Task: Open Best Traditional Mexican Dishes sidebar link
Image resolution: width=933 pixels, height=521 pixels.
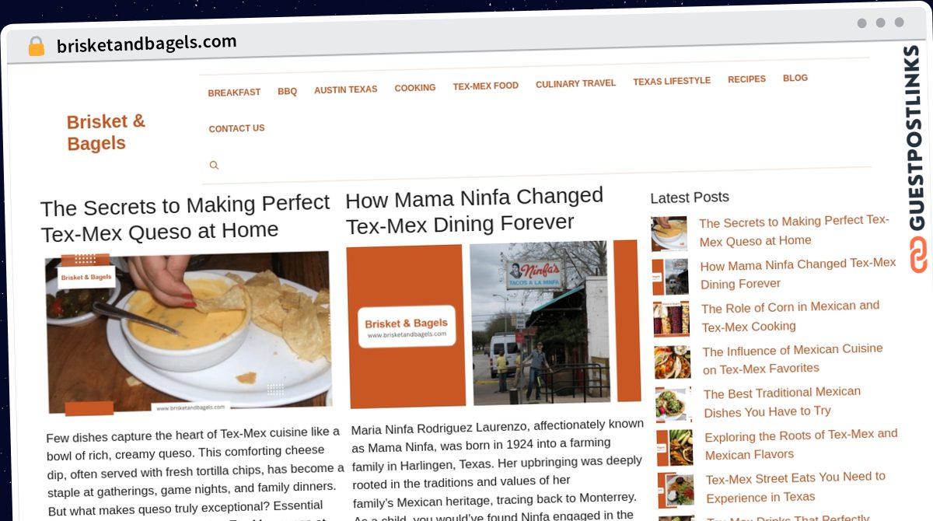Action: point(782,401)
